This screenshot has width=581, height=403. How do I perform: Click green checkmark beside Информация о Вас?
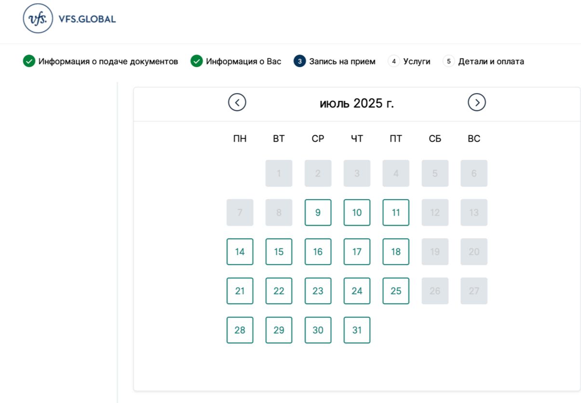tap(197, 61)
